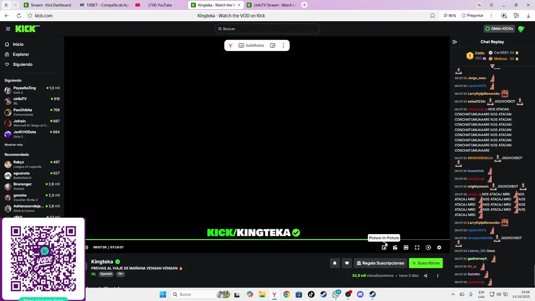Follow Kingteka with the heart button

point(346,263)
